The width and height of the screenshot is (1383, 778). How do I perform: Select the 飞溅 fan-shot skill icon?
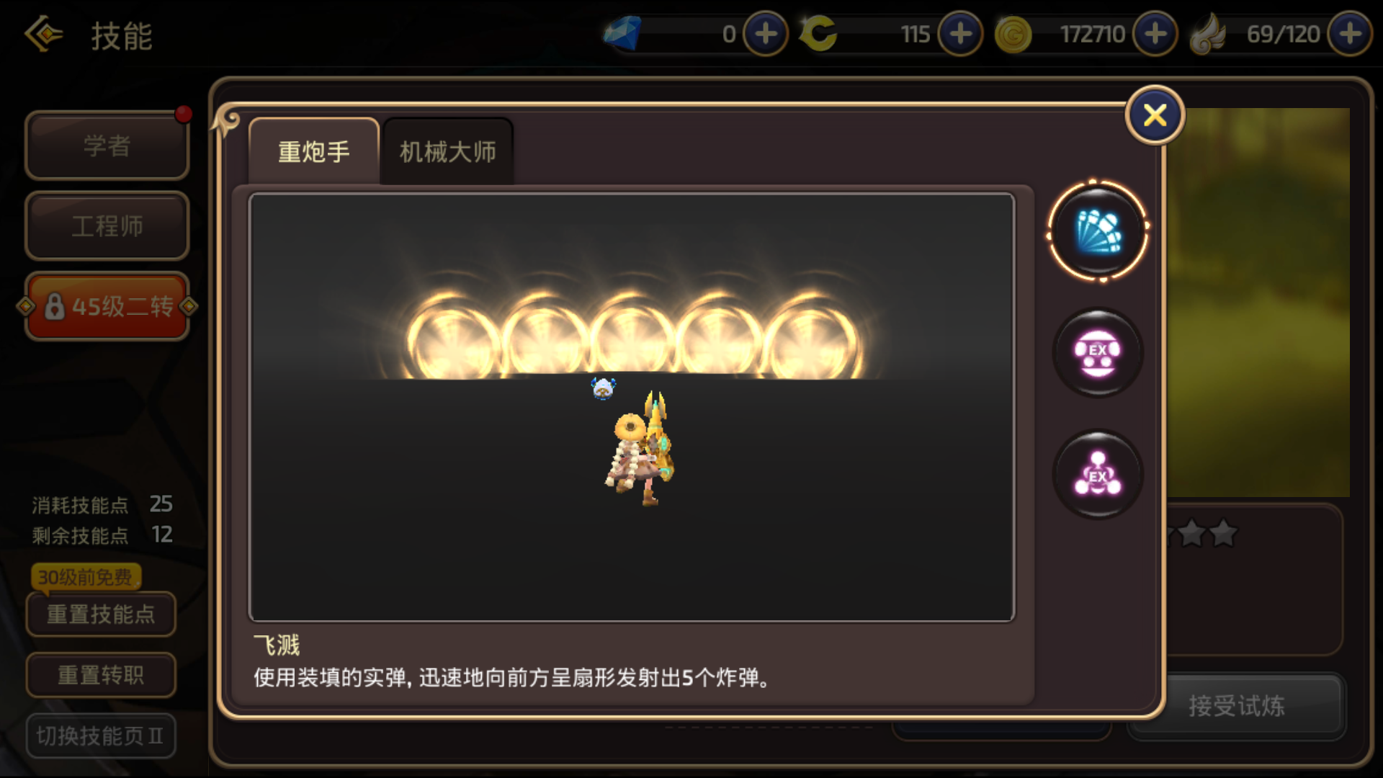(x=1097, y=231)
